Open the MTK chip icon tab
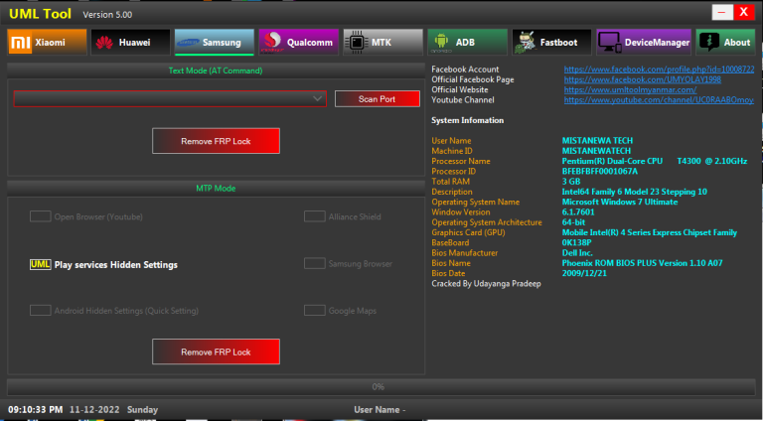Image resolution: width=763 pixels, height=421 pixels. (x=356, y=43)
